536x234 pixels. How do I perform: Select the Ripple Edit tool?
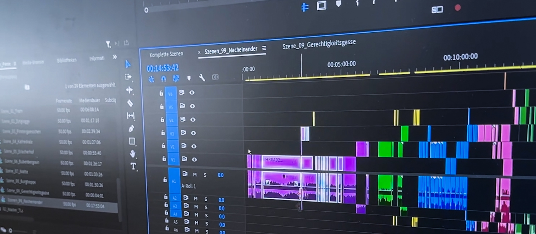pyautogui.click(x=129, y=90)
